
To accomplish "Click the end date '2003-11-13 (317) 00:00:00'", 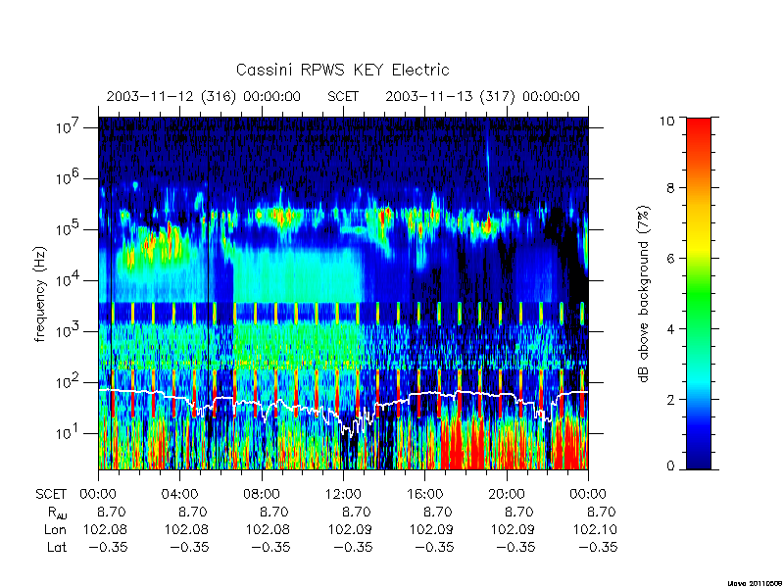I will pyautogui.click(x=482, y=96).
